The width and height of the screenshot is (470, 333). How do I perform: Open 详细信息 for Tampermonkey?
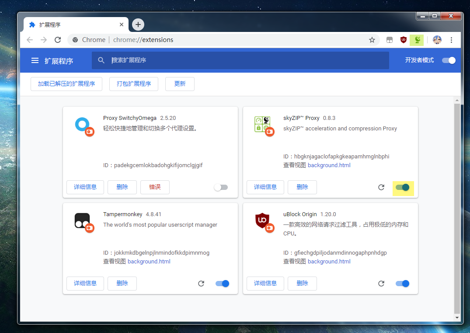pyautogui.click(x=85, y=284)
